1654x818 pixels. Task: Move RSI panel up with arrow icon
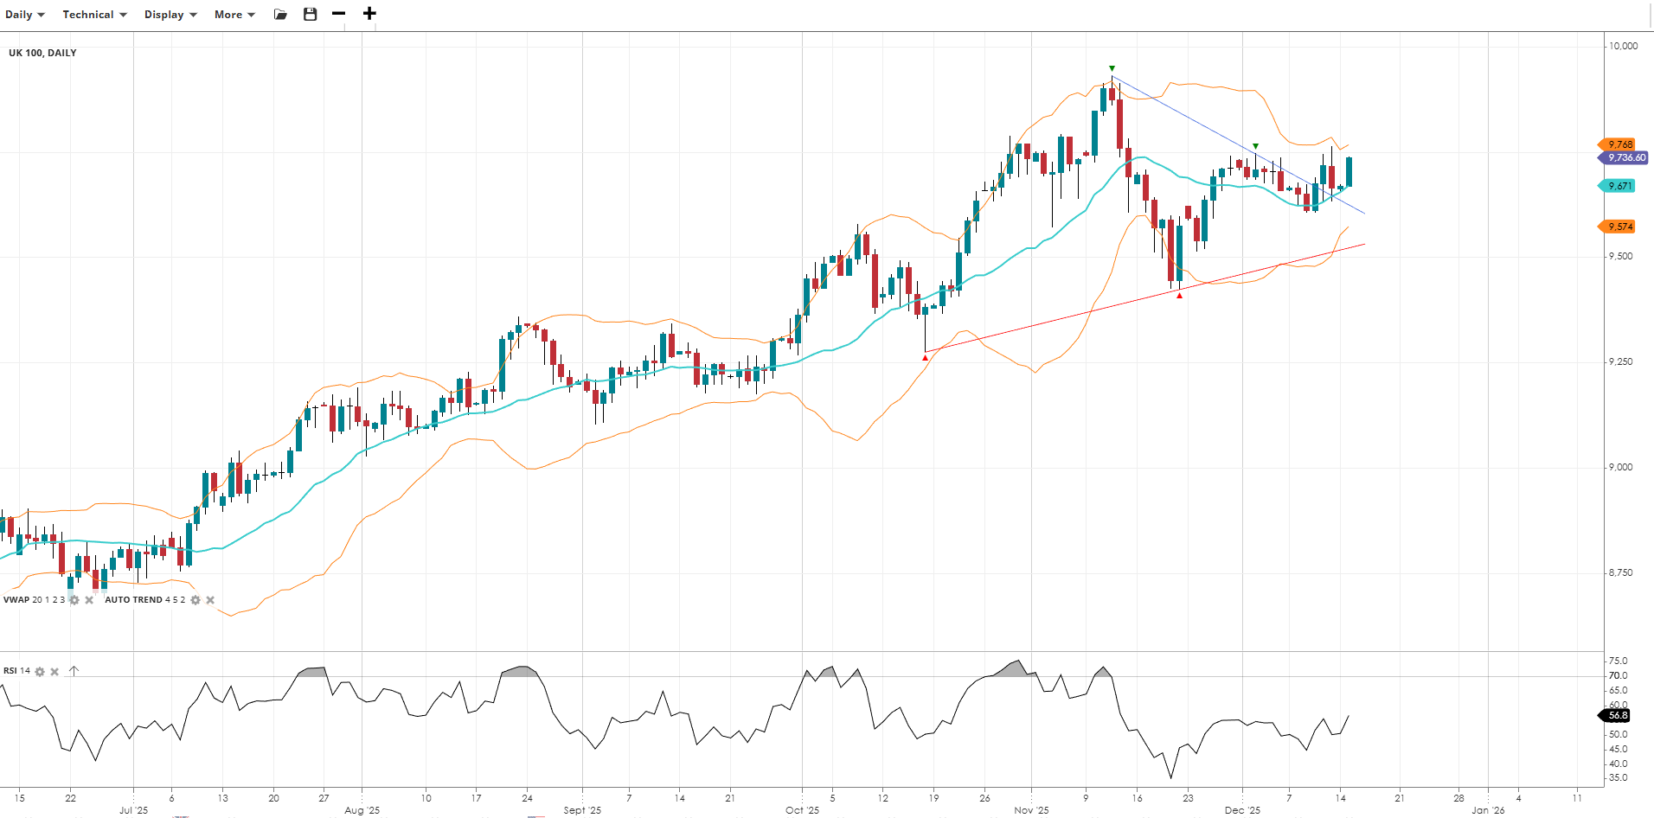(x=74, y=671)
